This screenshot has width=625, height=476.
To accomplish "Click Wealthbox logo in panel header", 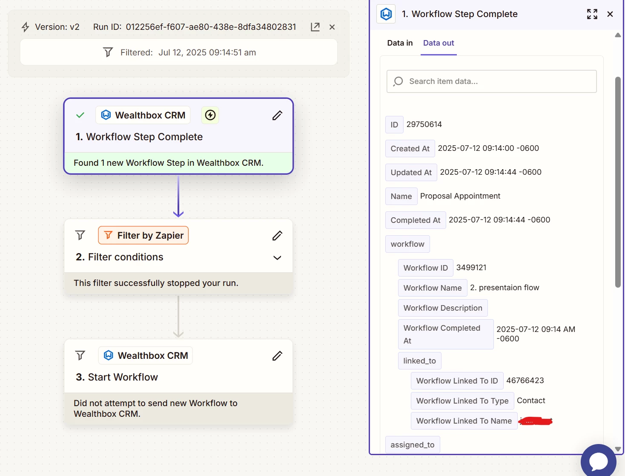I will click(386, 14).
